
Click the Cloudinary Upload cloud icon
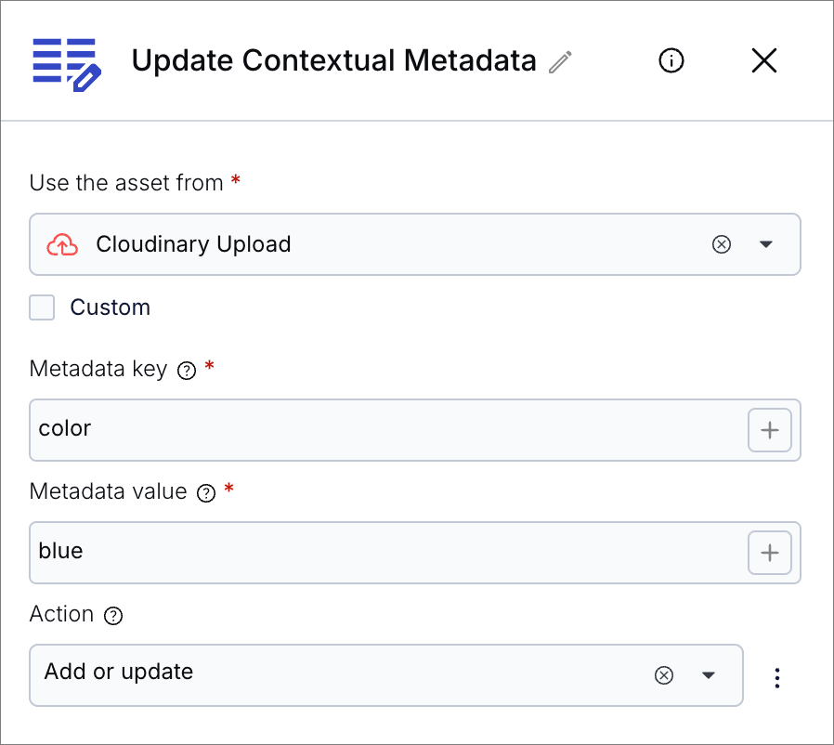[62, 244]
